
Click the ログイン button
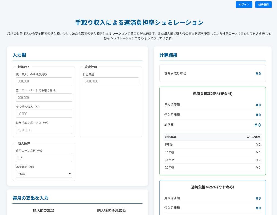[x=244, y=5]
